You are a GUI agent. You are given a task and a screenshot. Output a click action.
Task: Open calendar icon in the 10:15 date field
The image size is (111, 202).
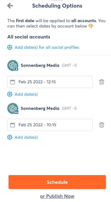(12, 125)
